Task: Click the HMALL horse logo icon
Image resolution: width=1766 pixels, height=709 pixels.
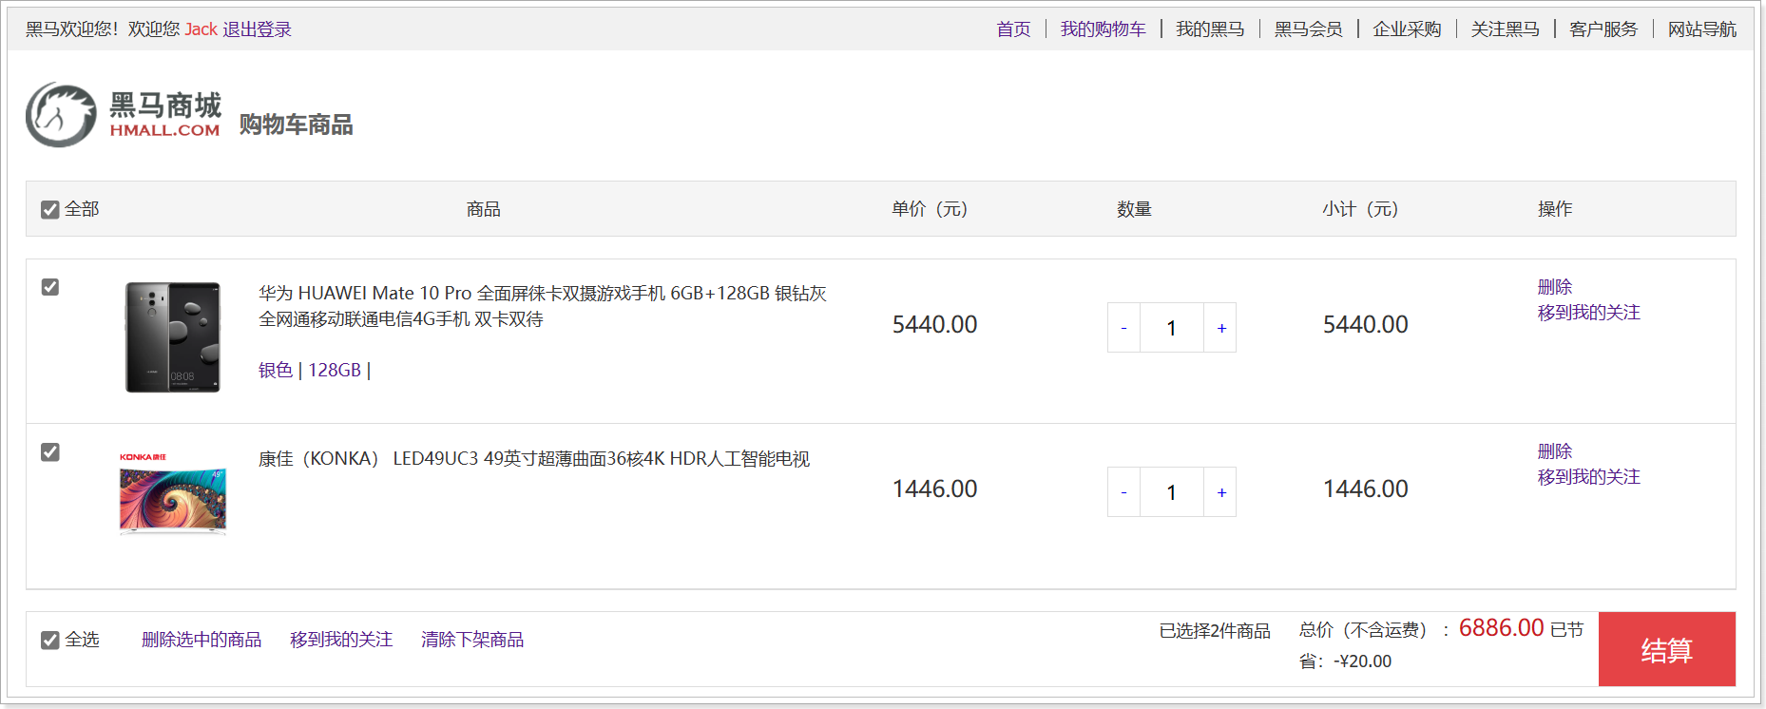Action: click(62, 115)
